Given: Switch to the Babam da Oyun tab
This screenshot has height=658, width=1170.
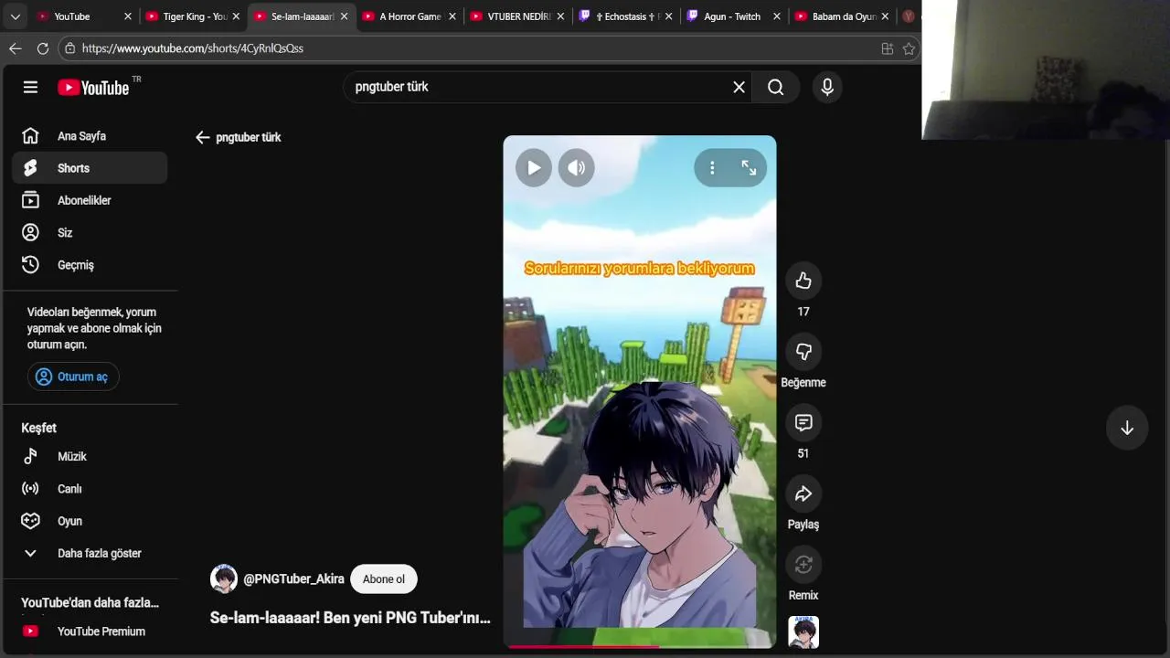Looking at the screenshot, I should 842,16.
